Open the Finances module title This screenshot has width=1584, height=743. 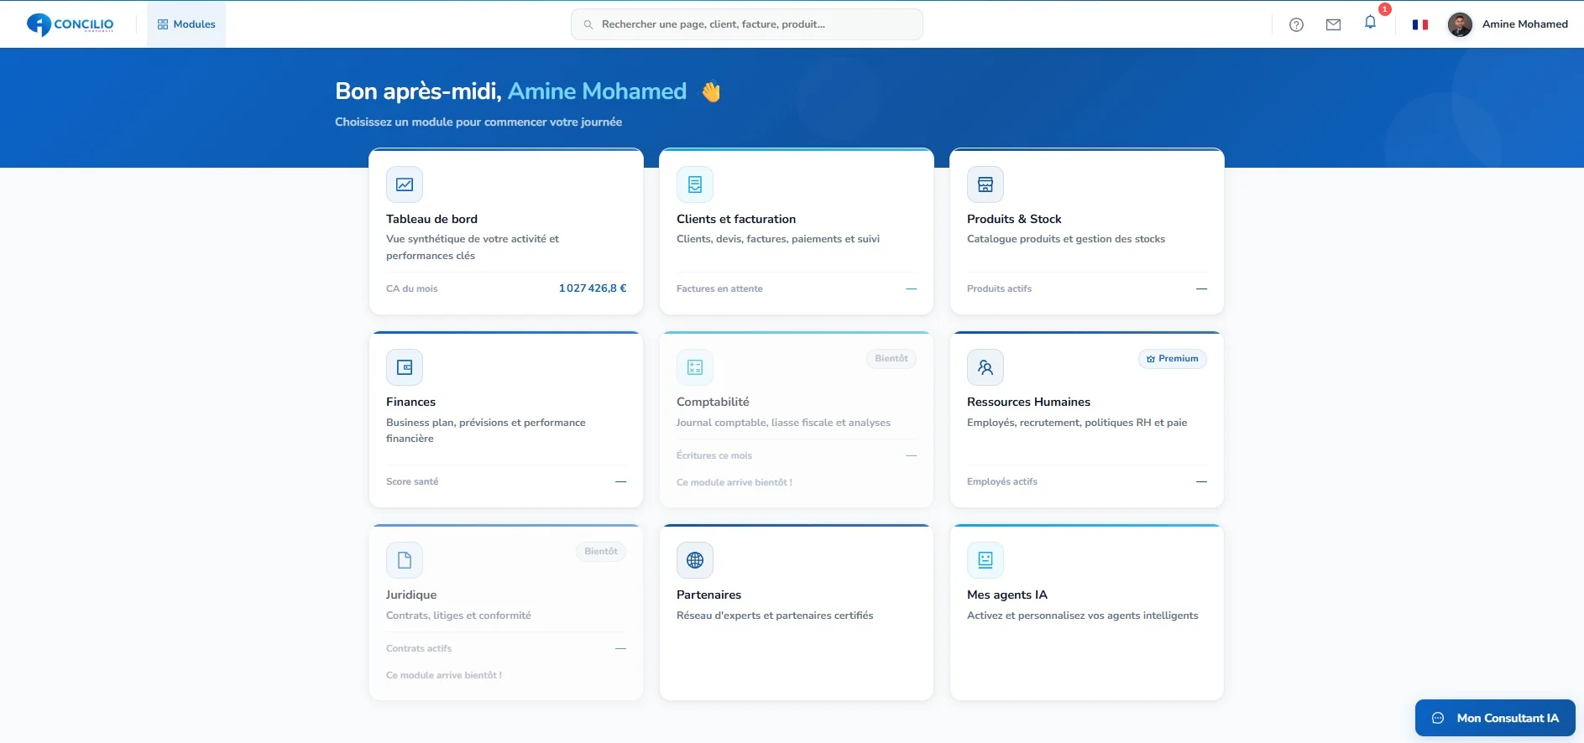(x=410, y=403)
